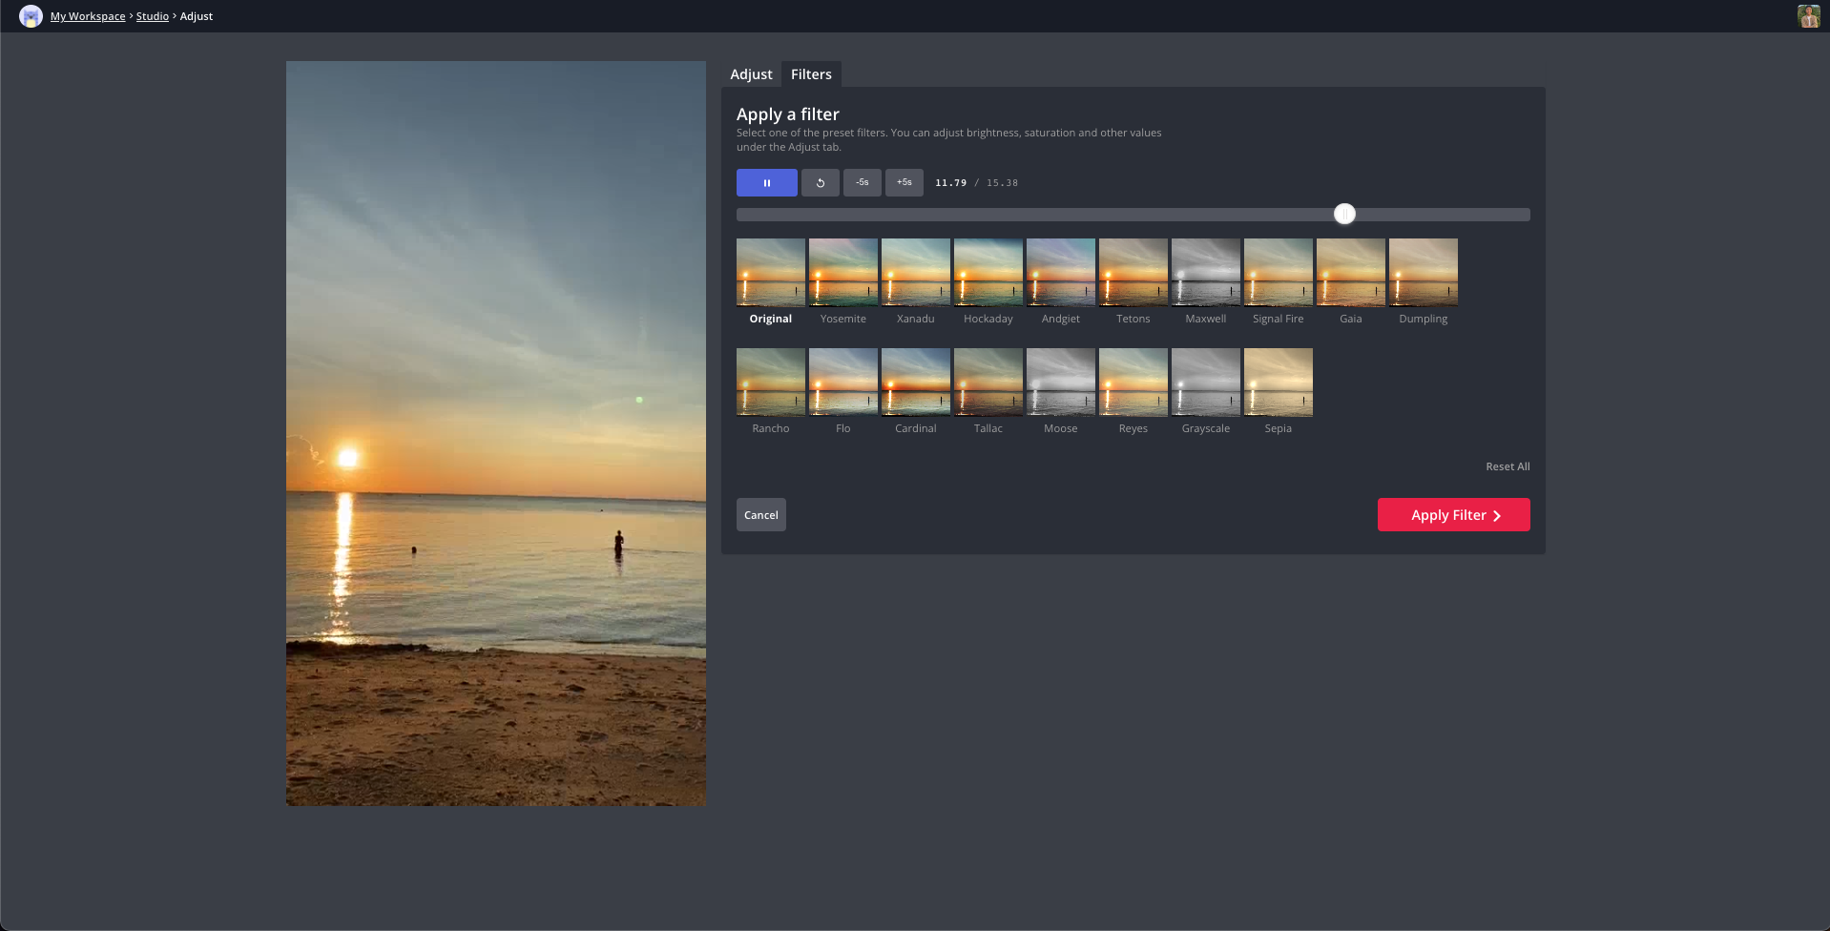1830x931 pixels.
Task: Skip forward 5 seconds
Action: click(x=904, y=182)
